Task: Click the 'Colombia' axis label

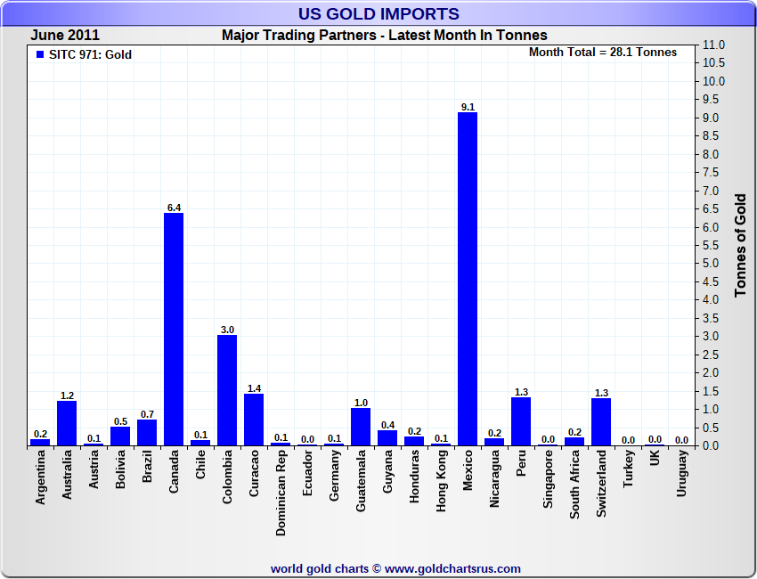Action: pos(227,477)
